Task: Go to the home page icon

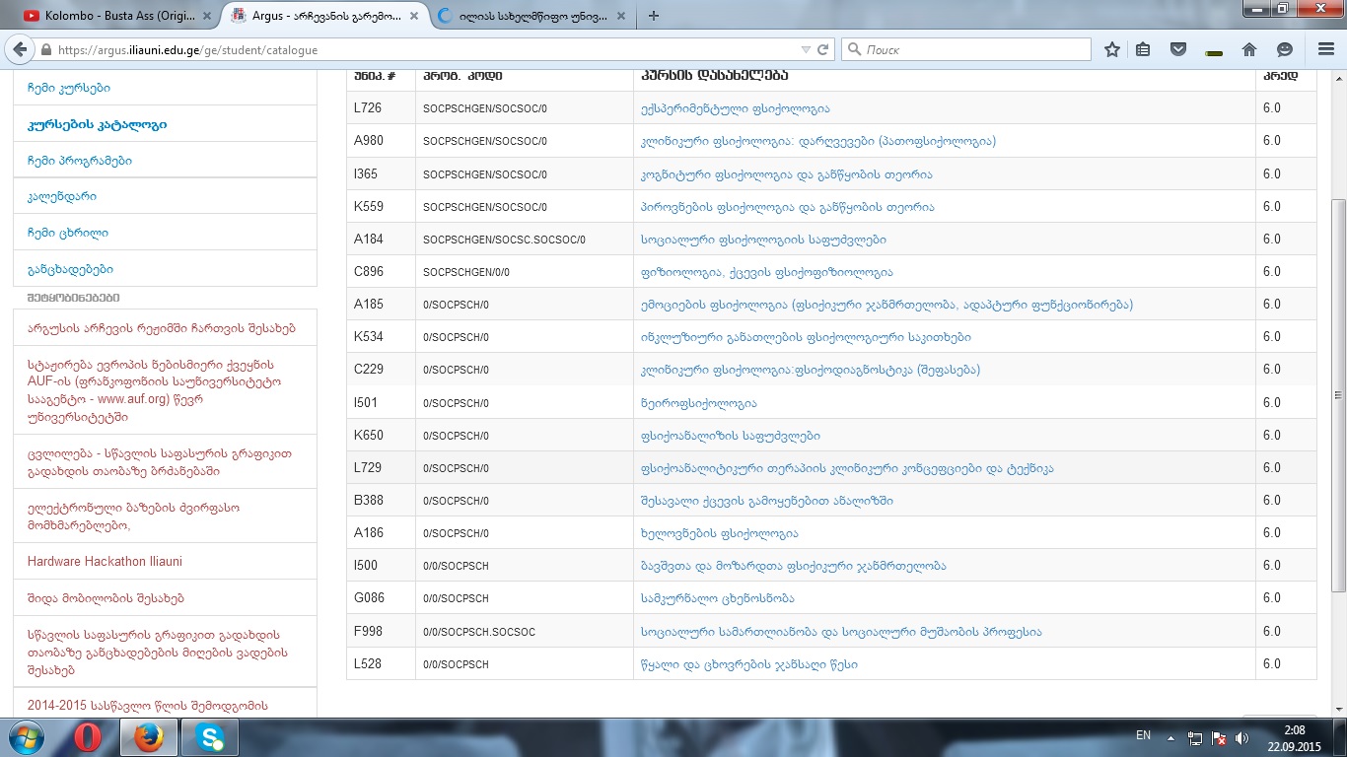Action: coord(1249,49)
